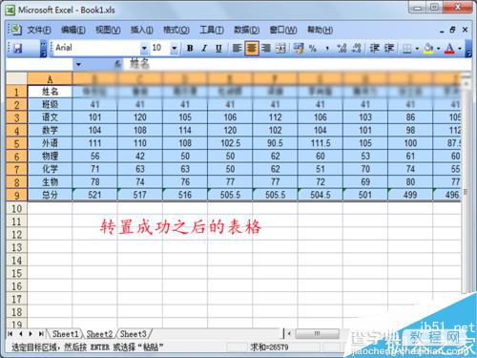Open Borders dropdown arrow
The width and height of the screenshot is (477, 358).
coord(417,49)
